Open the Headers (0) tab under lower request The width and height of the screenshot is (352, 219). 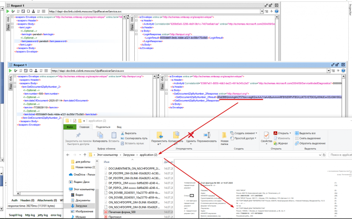27,200
